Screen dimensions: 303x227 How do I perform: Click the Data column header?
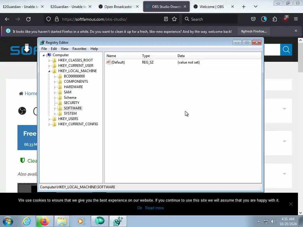tap(219, 56)
